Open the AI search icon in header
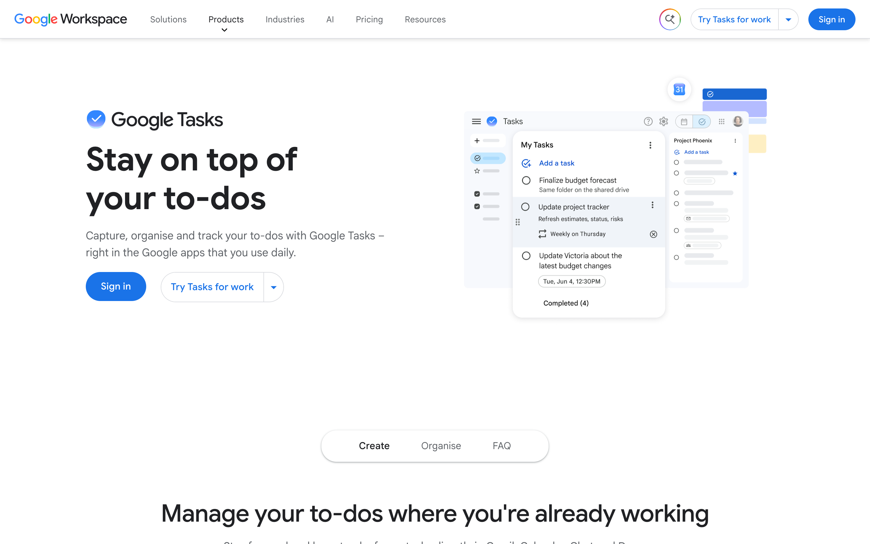Image resolution: width=870 pixels, height=544 pixels. point(670,19)
